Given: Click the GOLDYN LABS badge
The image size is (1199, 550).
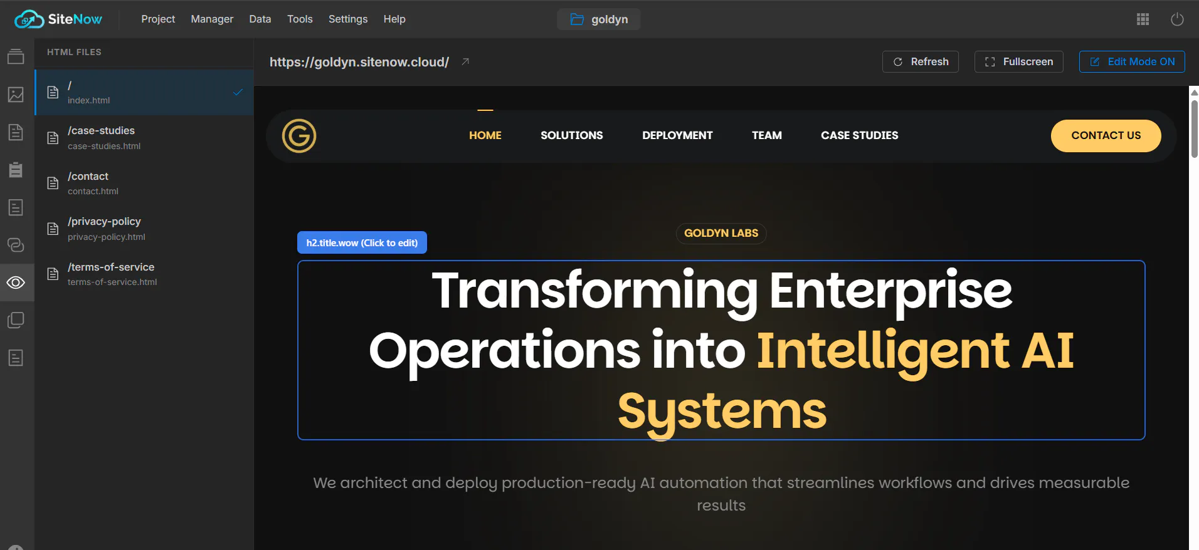Looking at the screenshot, I should click(721, 233).
